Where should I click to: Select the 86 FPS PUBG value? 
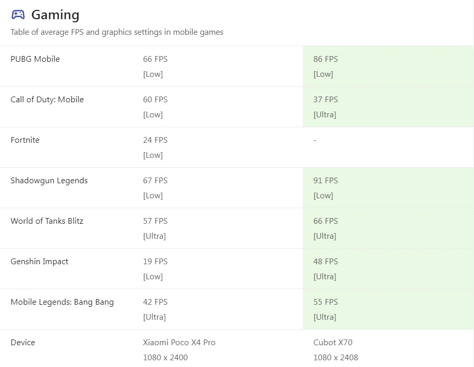coord(326,59)
